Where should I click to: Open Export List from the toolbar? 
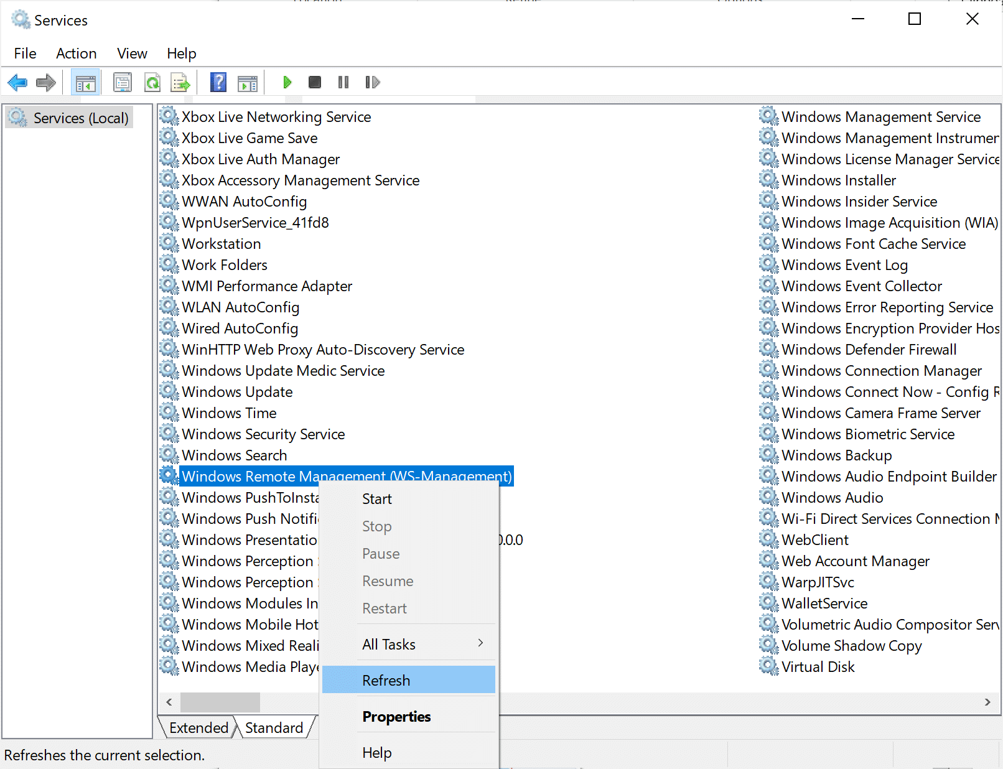coord(180,82)
